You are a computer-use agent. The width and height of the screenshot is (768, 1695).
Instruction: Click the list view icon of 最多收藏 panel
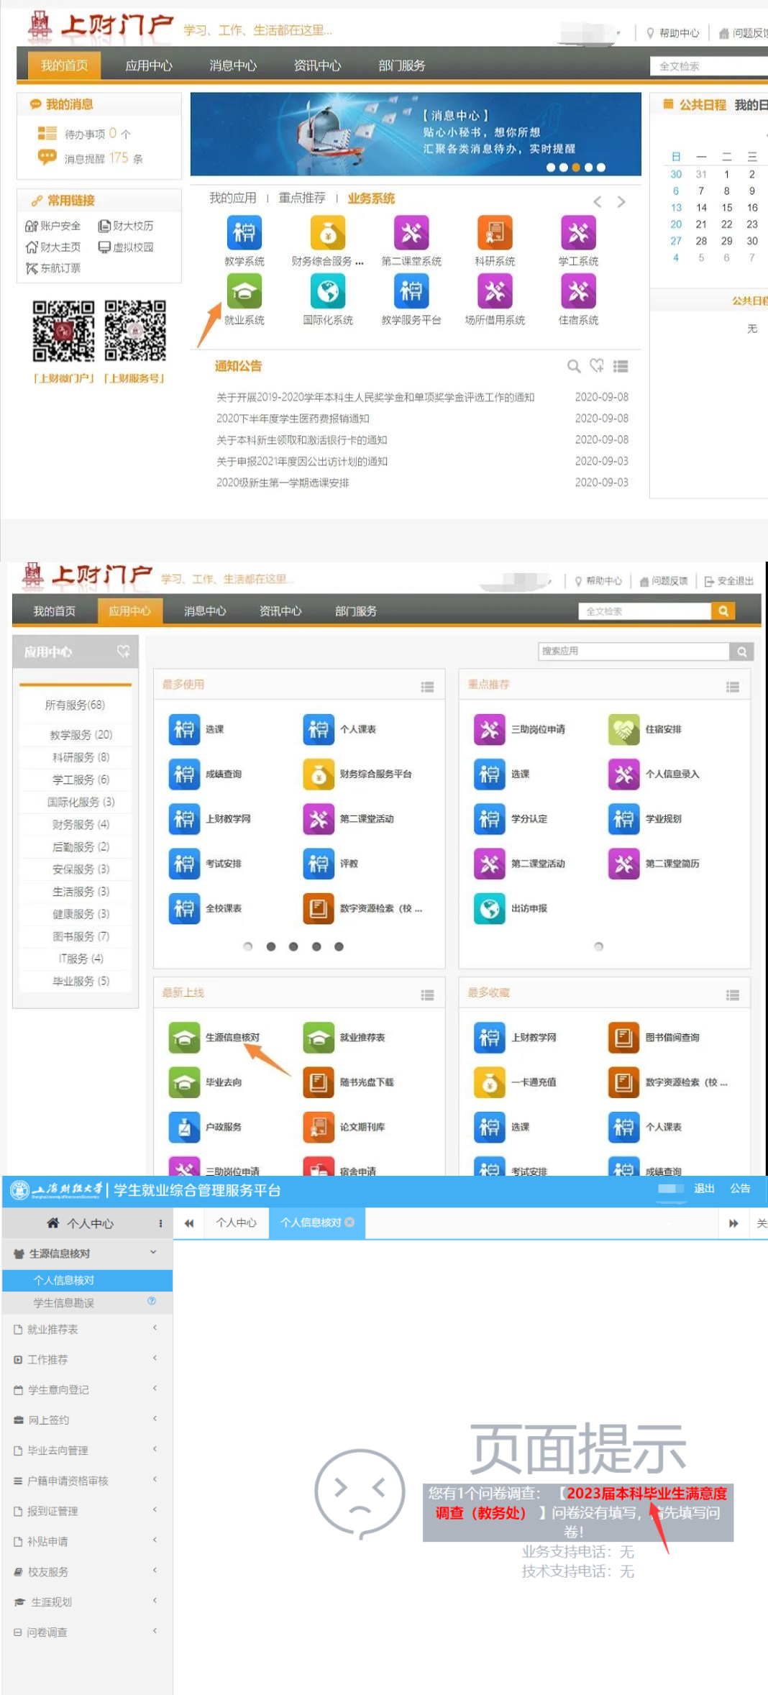coord(733,995)
